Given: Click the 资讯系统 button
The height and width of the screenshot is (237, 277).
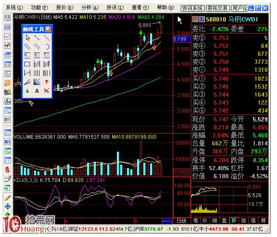Looking at the screenshot, I should coord(193,8).
